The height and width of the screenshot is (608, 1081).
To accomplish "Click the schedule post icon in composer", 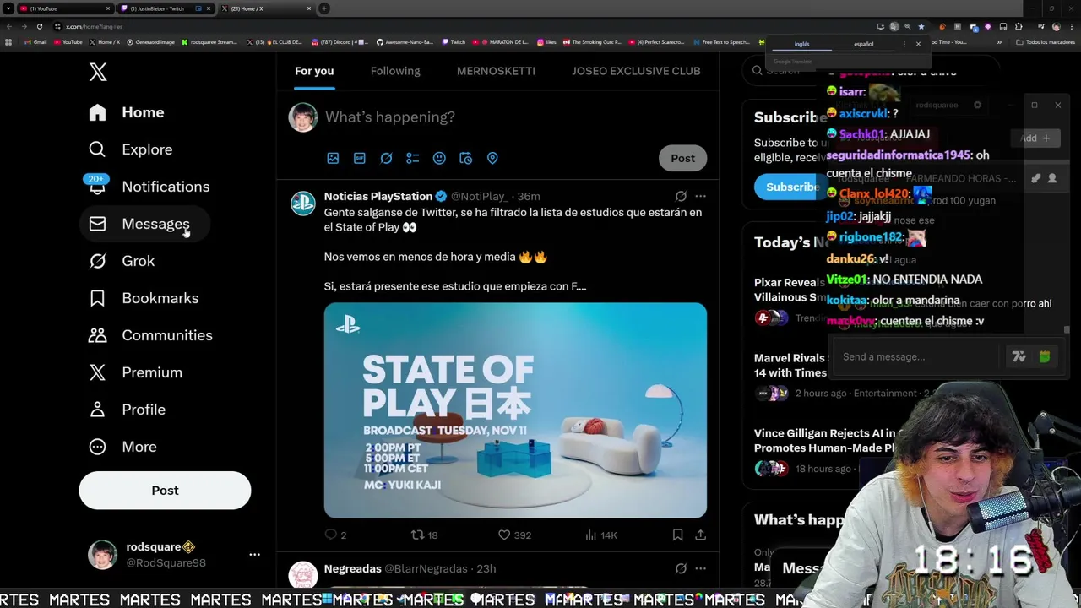I will (465, 158).
